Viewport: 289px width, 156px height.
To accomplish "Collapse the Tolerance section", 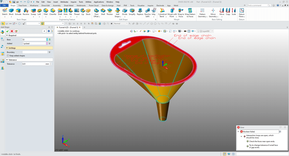I will (x=7, y=60).
